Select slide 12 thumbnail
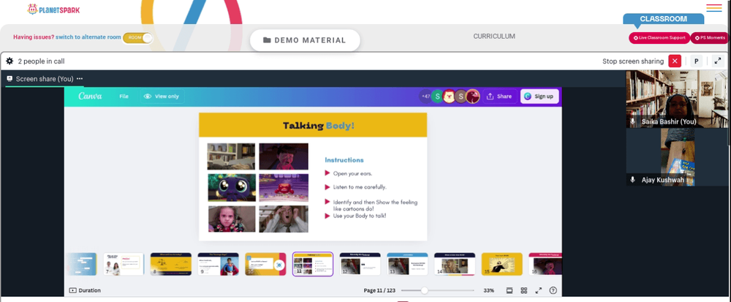731x302 pixels. tap(360, 264)
